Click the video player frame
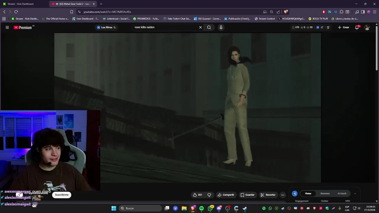 [x=187, y=107]
